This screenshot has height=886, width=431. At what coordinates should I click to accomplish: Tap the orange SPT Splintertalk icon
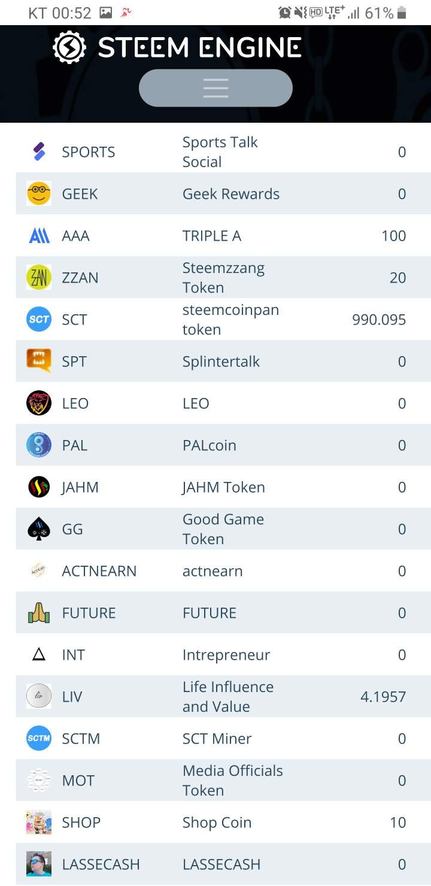39,361
